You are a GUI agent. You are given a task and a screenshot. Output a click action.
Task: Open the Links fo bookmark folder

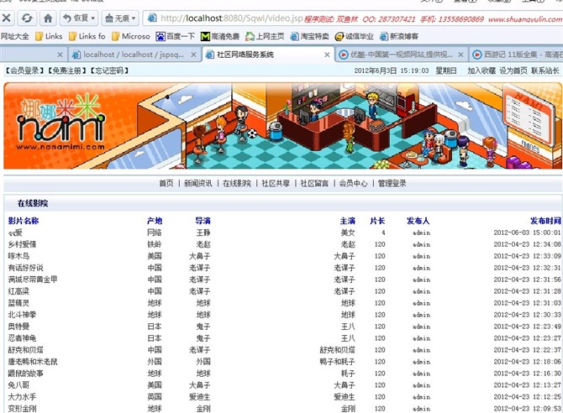[x=87, y=36]
